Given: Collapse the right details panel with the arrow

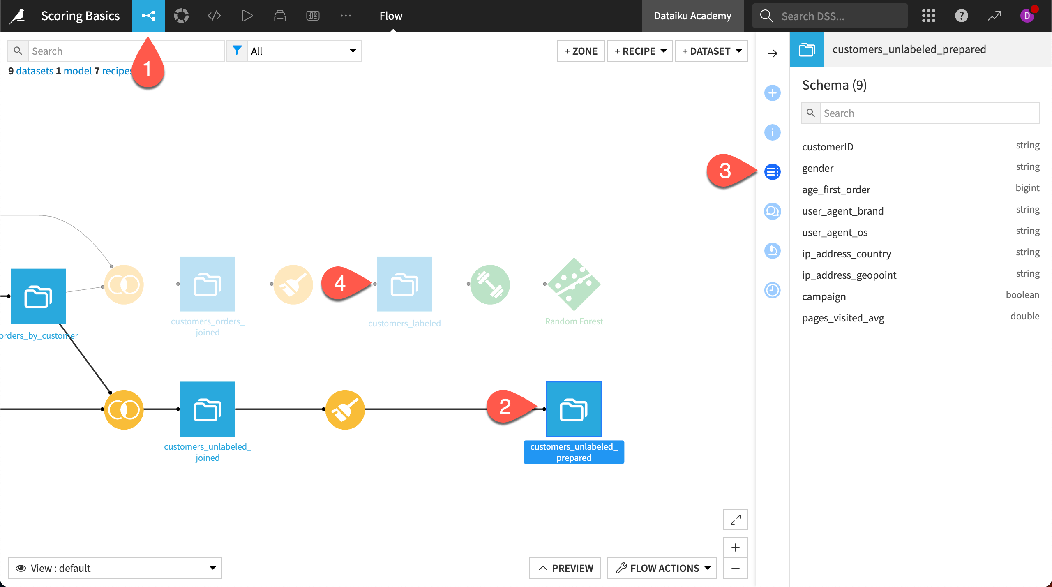Looking at the screenshot, I should [773, 53].
